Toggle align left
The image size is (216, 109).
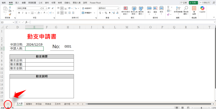(58, 13)
